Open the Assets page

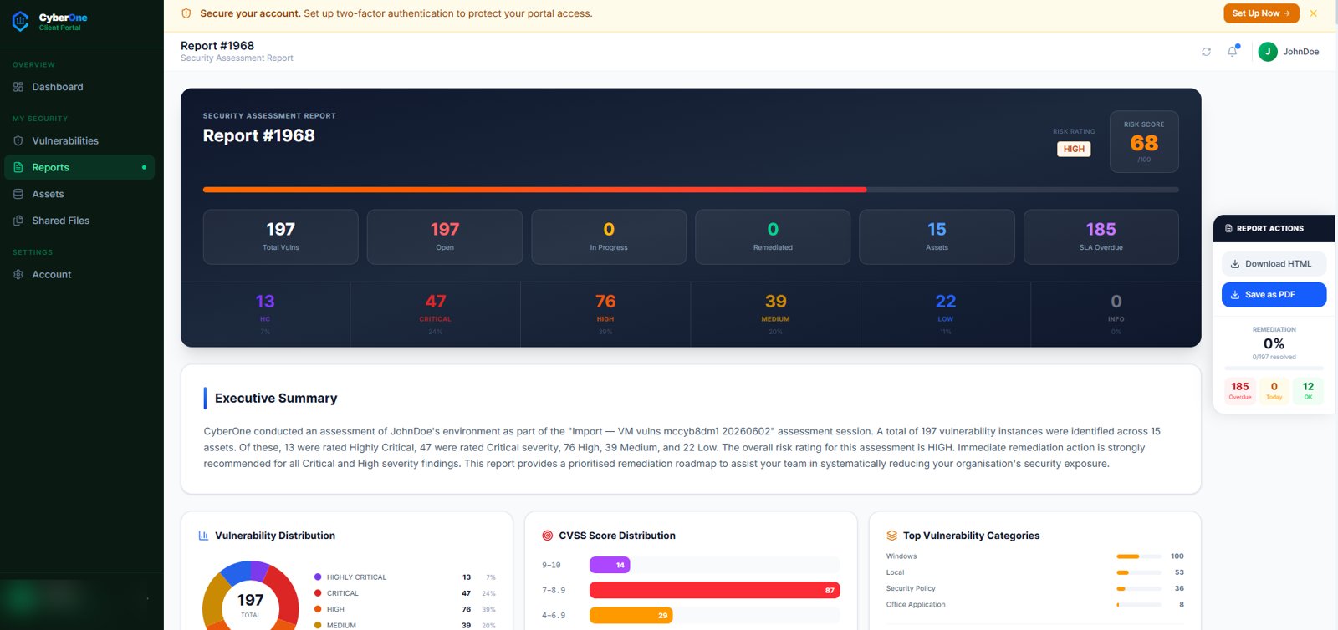point(79,194)
